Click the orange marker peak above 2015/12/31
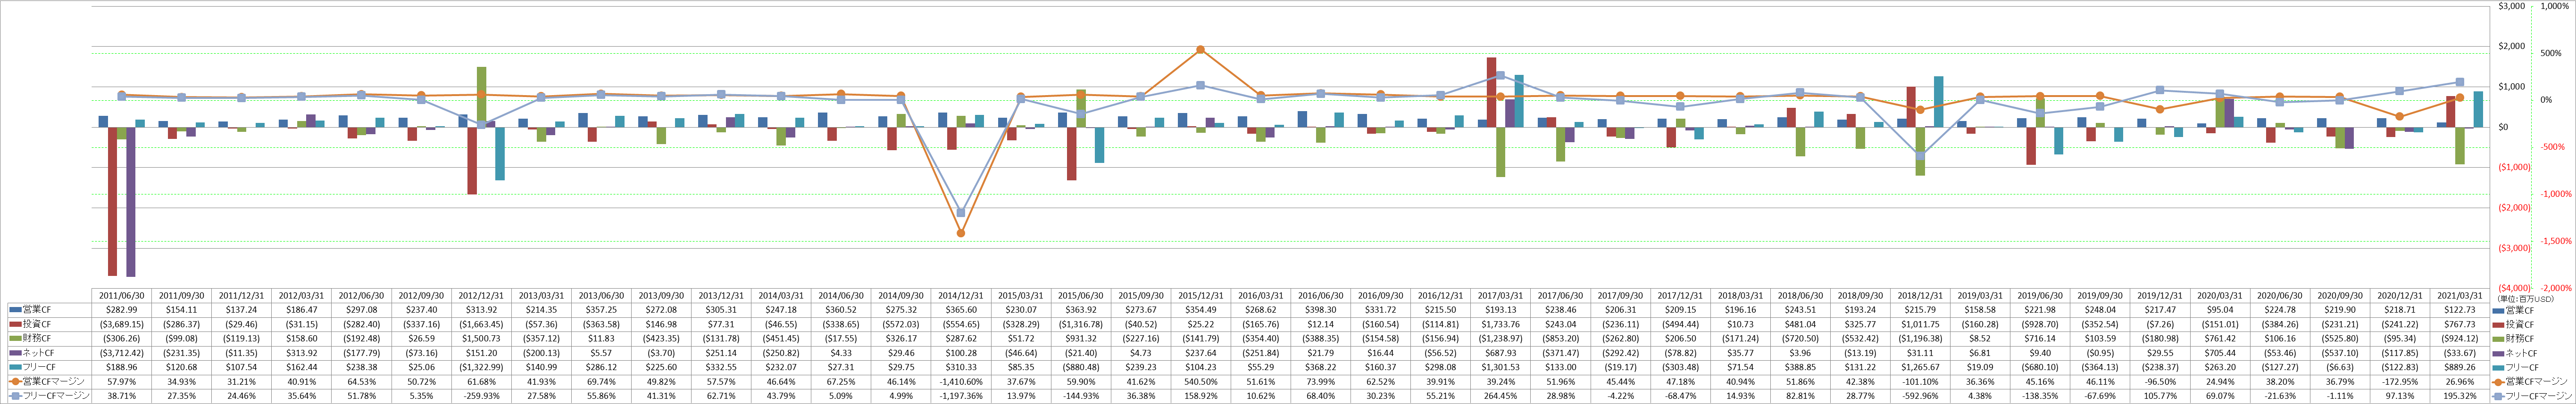Viewport: 2576px width, 404px height. pos(1200,50)
